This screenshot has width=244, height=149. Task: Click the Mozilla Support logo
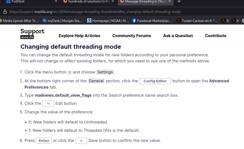[32, 34]
